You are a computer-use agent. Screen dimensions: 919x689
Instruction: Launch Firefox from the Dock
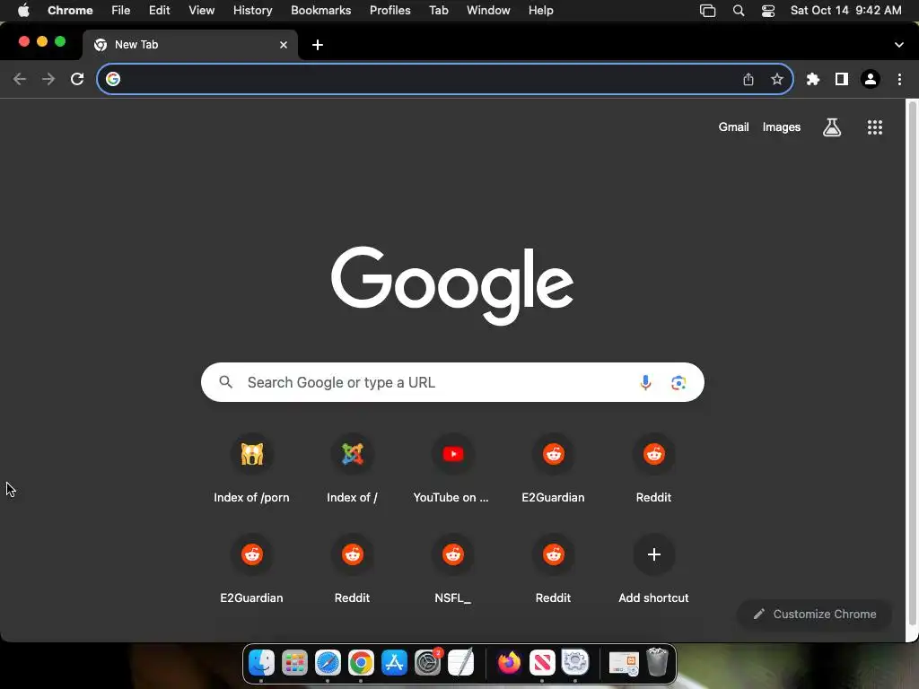(509, 663)
